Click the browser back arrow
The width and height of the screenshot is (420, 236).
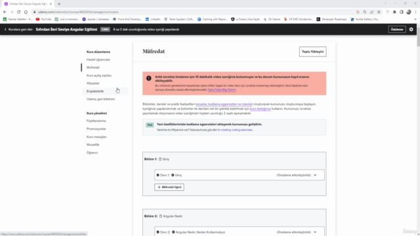click(5, 12)
